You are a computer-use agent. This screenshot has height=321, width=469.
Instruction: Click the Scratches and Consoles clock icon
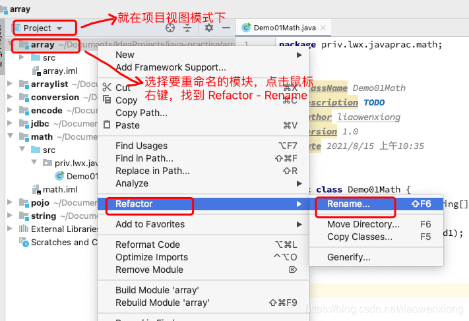click(24, 242)
